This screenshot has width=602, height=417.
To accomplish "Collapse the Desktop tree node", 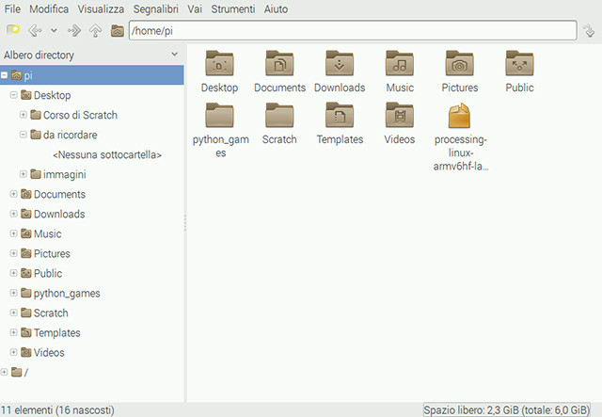I will 13,94.
